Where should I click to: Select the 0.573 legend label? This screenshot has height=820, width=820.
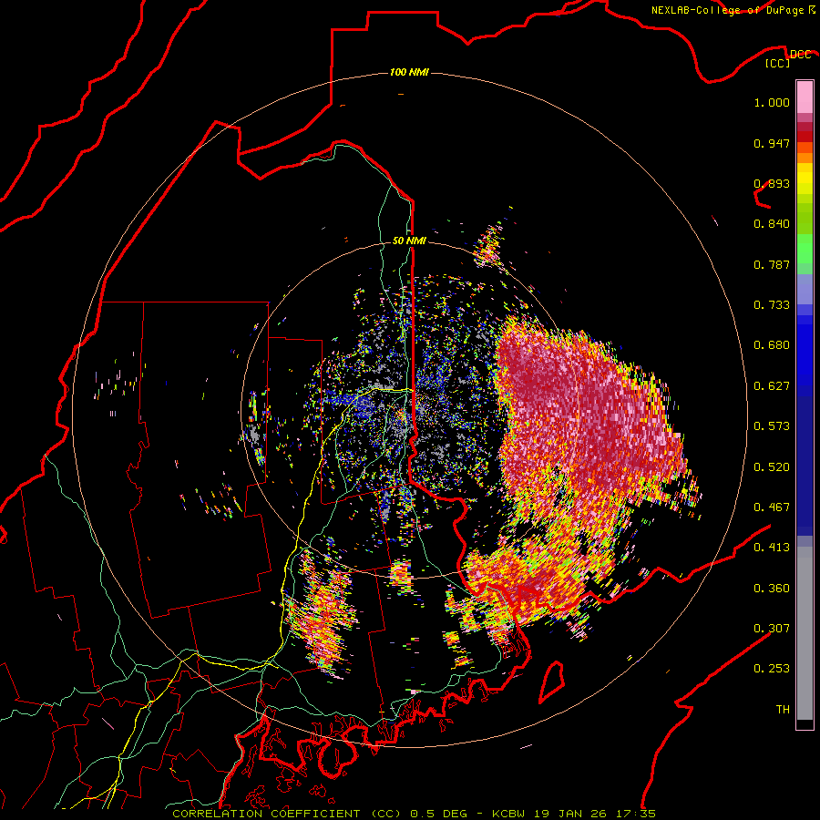(772, 426)
